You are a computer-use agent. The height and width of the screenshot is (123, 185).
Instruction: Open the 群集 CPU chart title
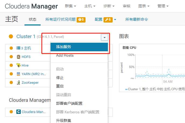point(129,48)
